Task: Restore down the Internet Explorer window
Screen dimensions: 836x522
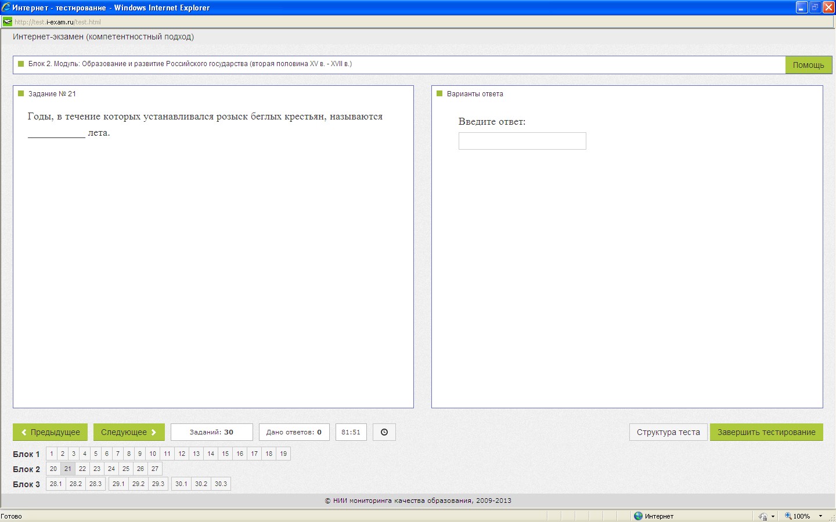Action: coord(815,8)
